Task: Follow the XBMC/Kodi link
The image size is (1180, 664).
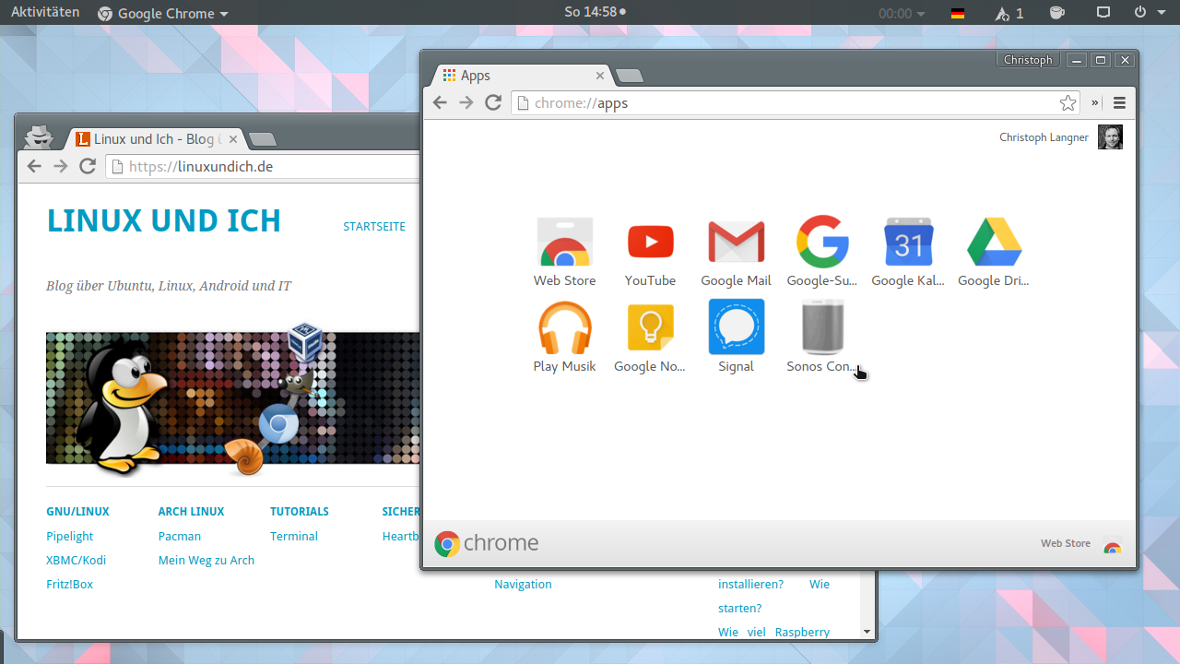Action: click(x=77, y=560)
